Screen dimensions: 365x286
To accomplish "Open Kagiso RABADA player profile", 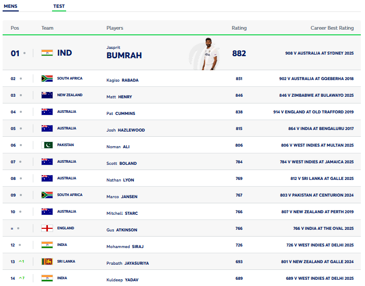I will [122, 80].
